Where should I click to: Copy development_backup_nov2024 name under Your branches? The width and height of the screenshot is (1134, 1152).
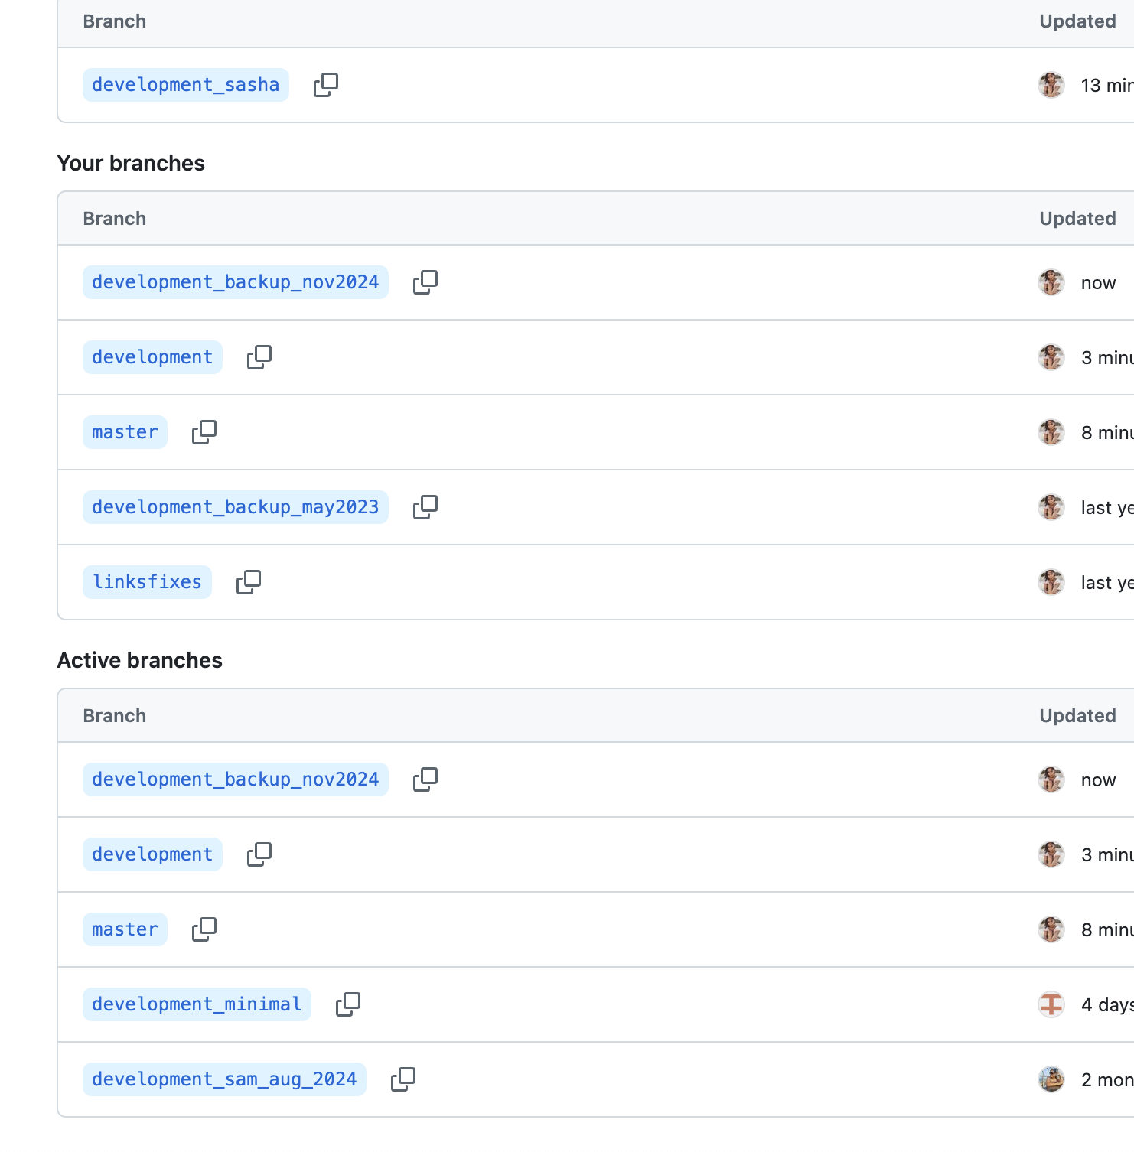pos(425,282)
